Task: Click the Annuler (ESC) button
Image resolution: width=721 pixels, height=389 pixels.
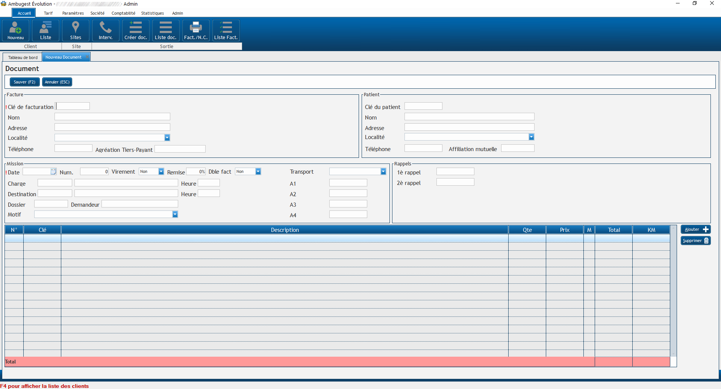Action: [57, 82]
